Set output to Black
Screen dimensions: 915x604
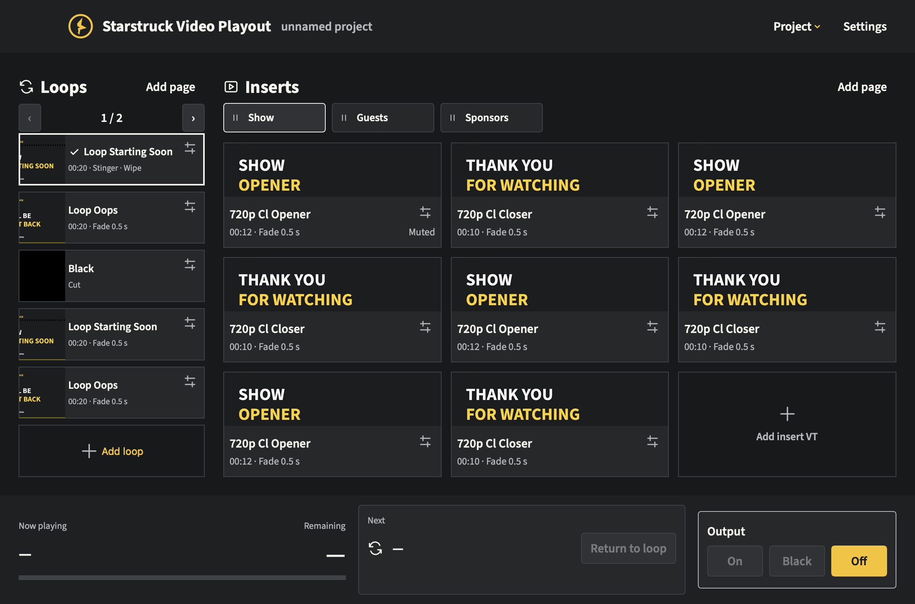(797, 561)
